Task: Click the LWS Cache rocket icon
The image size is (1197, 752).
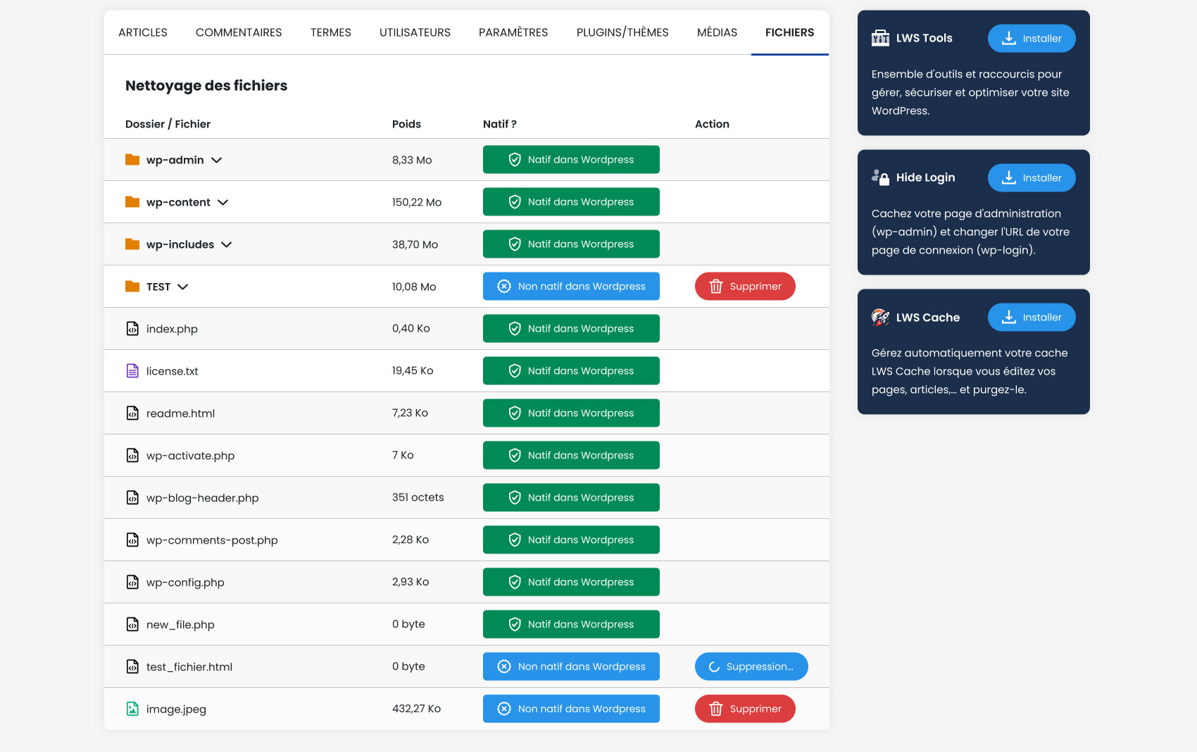Action: click(x=880, y=317)
